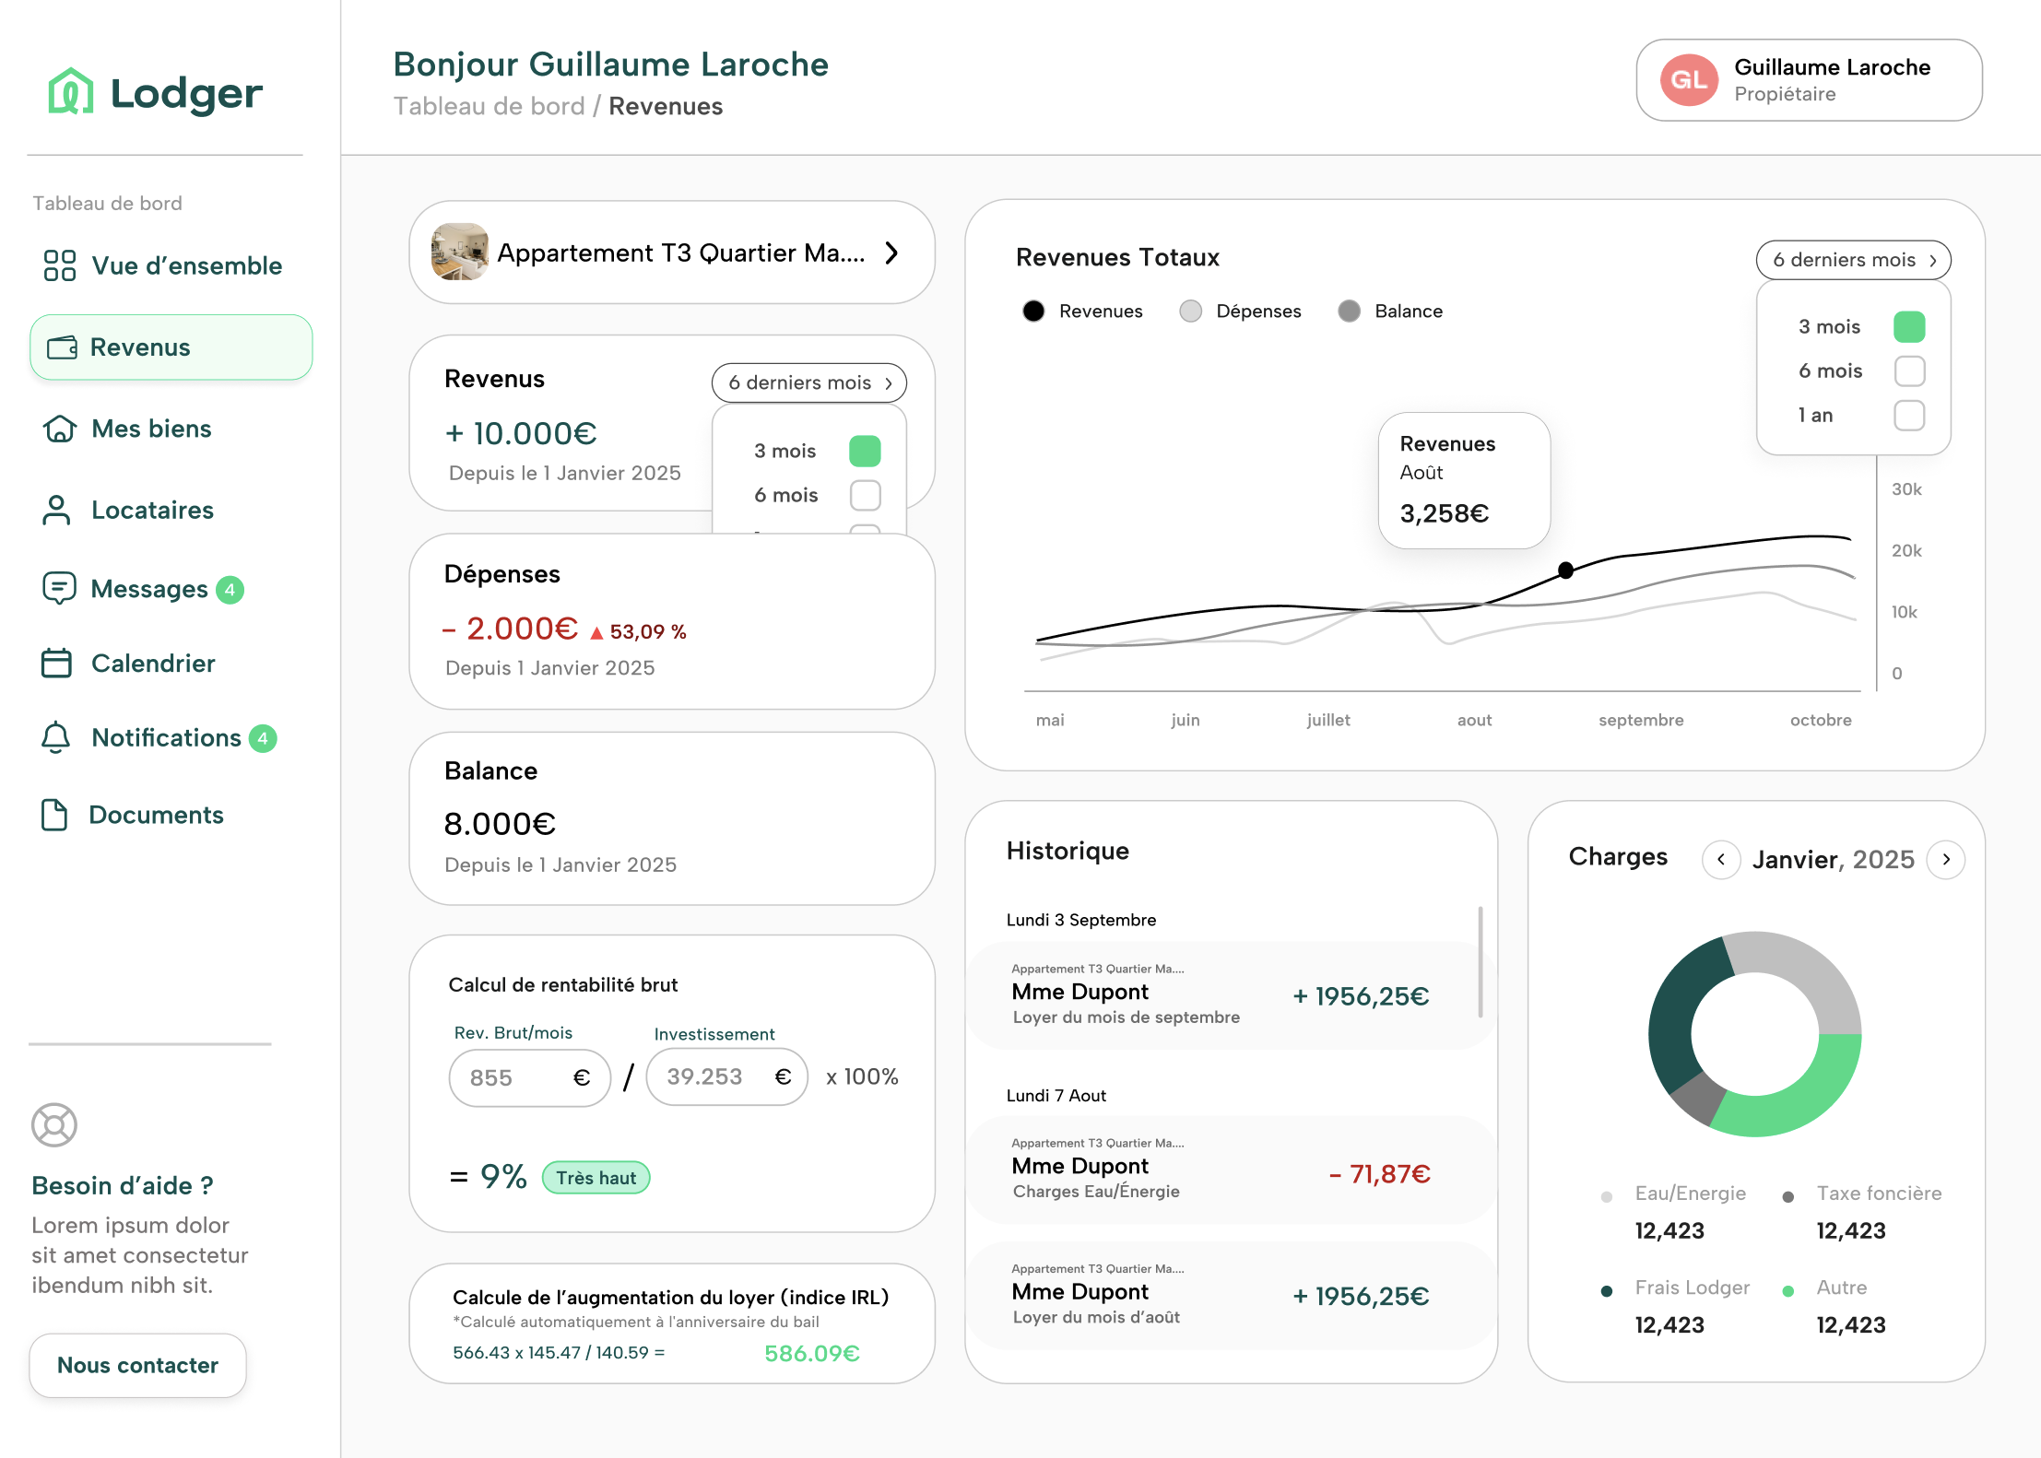Screen dimensions: 2041x1458
Task: Toggle '6 mois' checkbox in Revenus card
Action: [x=865, y=495]
